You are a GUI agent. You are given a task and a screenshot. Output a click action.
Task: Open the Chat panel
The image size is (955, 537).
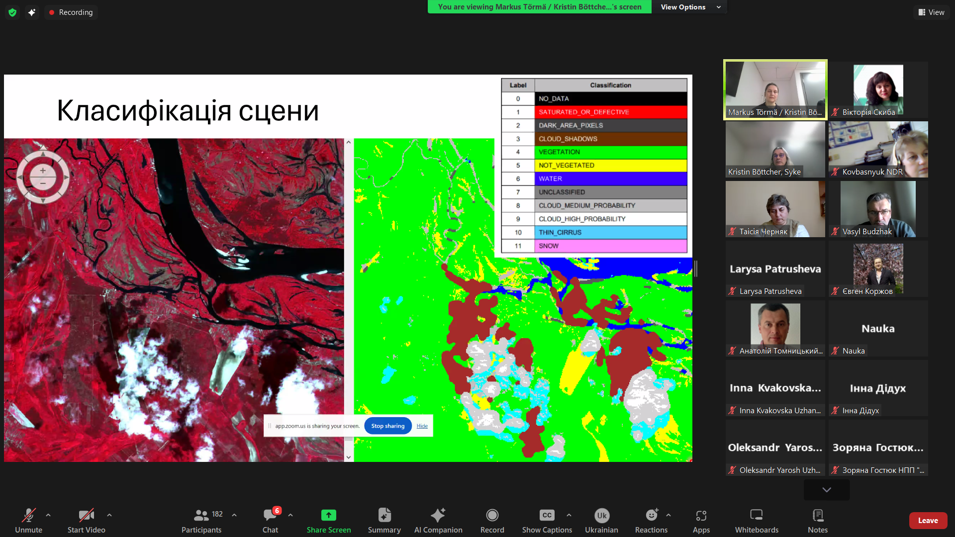pos(270,521)
